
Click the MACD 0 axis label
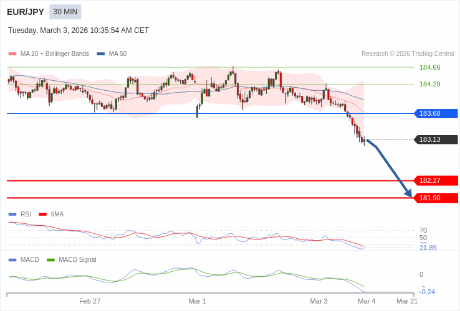421,275
